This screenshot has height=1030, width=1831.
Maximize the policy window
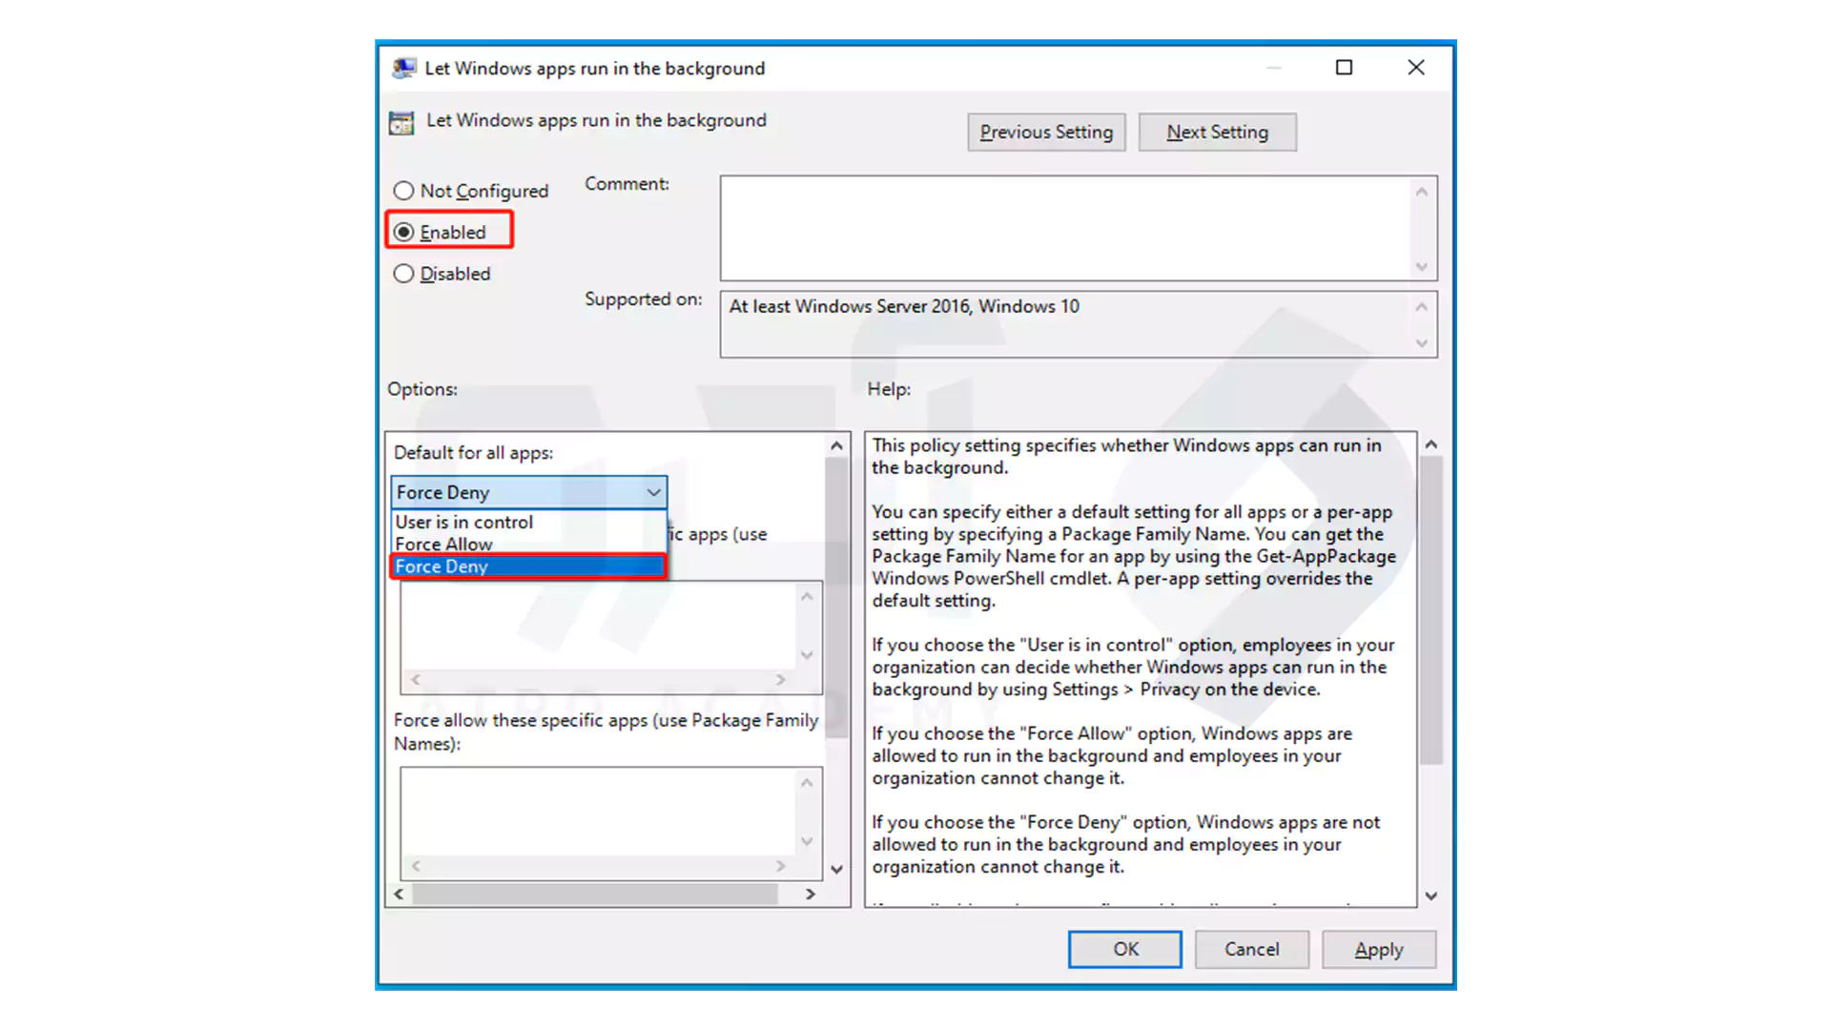(x=1344, y=67)
